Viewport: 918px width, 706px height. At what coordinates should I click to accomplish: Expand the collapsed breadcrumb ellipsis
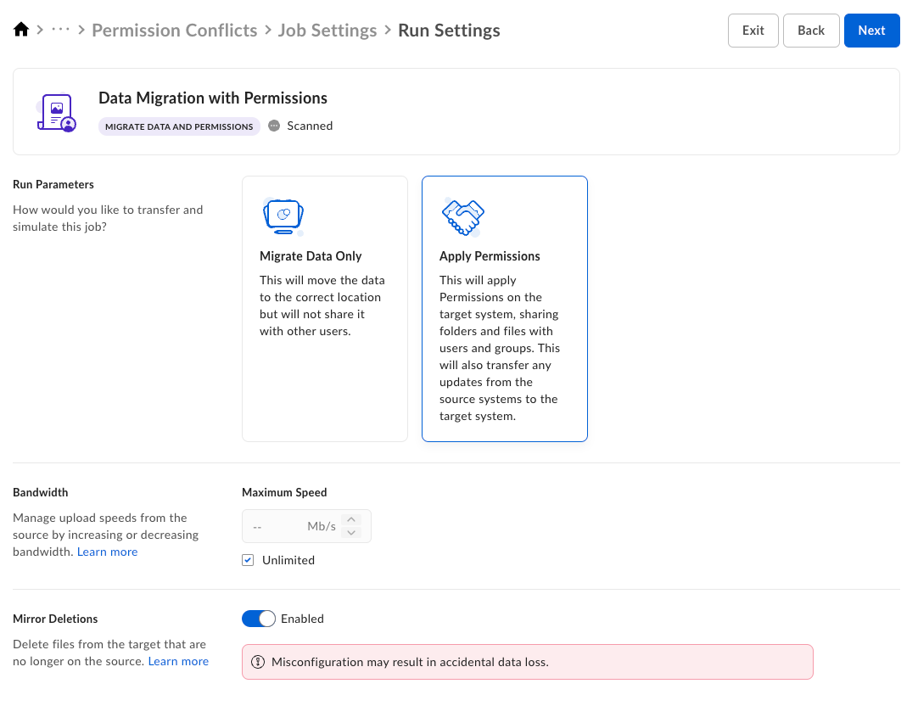(61, 31)
